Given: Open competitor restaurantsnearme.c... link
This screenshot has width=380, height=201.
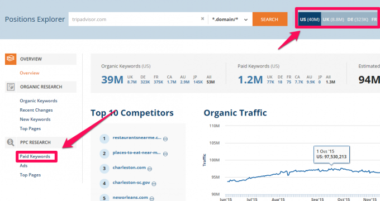Looking at the screenshot, I should click(x=137, y=137).
